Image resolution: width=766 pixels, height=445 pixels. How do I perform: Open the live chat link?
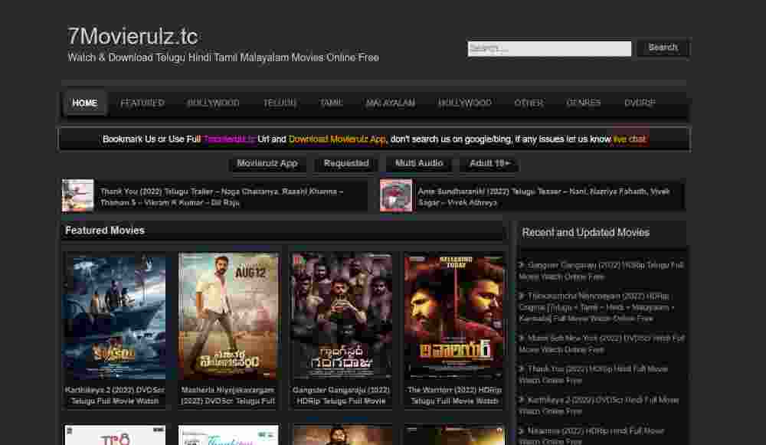[x=630, y=139]
